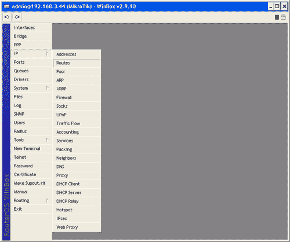Maximize the WinBox window
Viewport: 290px width, 242px height.
pos(277,6)
